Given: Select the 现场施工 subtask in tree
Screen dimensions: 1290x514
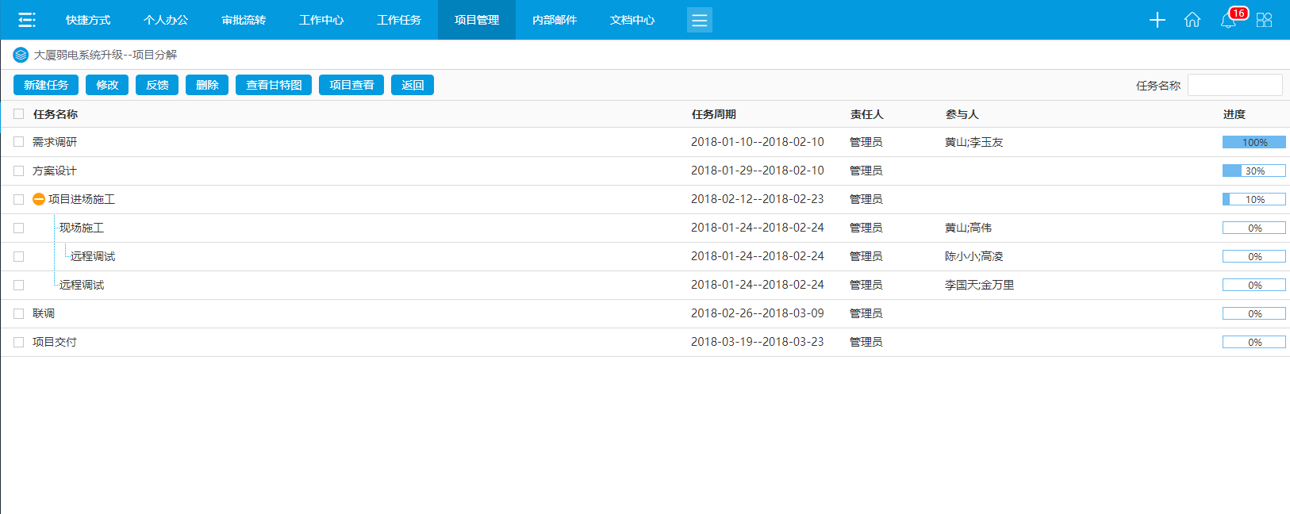Looking at the screenshot, I should 82,228.
